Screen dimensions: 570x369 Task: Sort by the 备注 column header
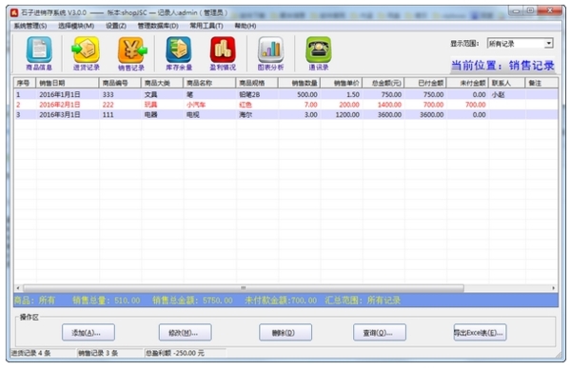tap(541, 83)
